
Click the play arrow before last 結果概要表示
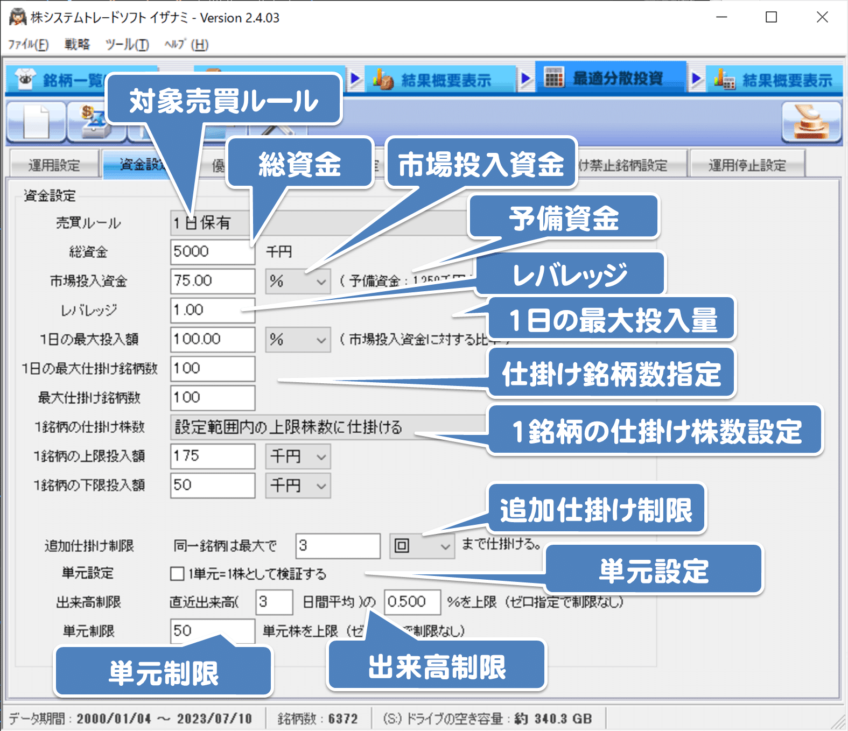pos(697,80)
